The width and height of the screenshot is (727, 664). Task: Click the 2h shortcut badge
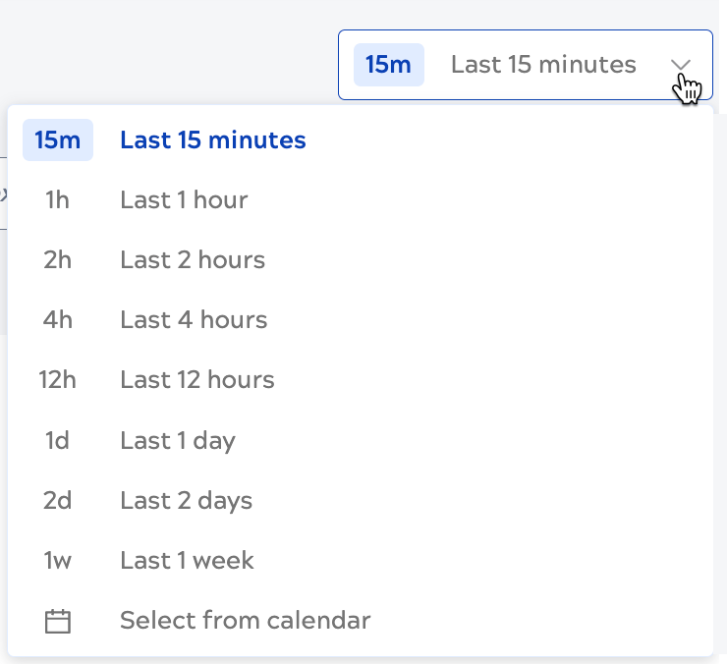pos(58,260)
